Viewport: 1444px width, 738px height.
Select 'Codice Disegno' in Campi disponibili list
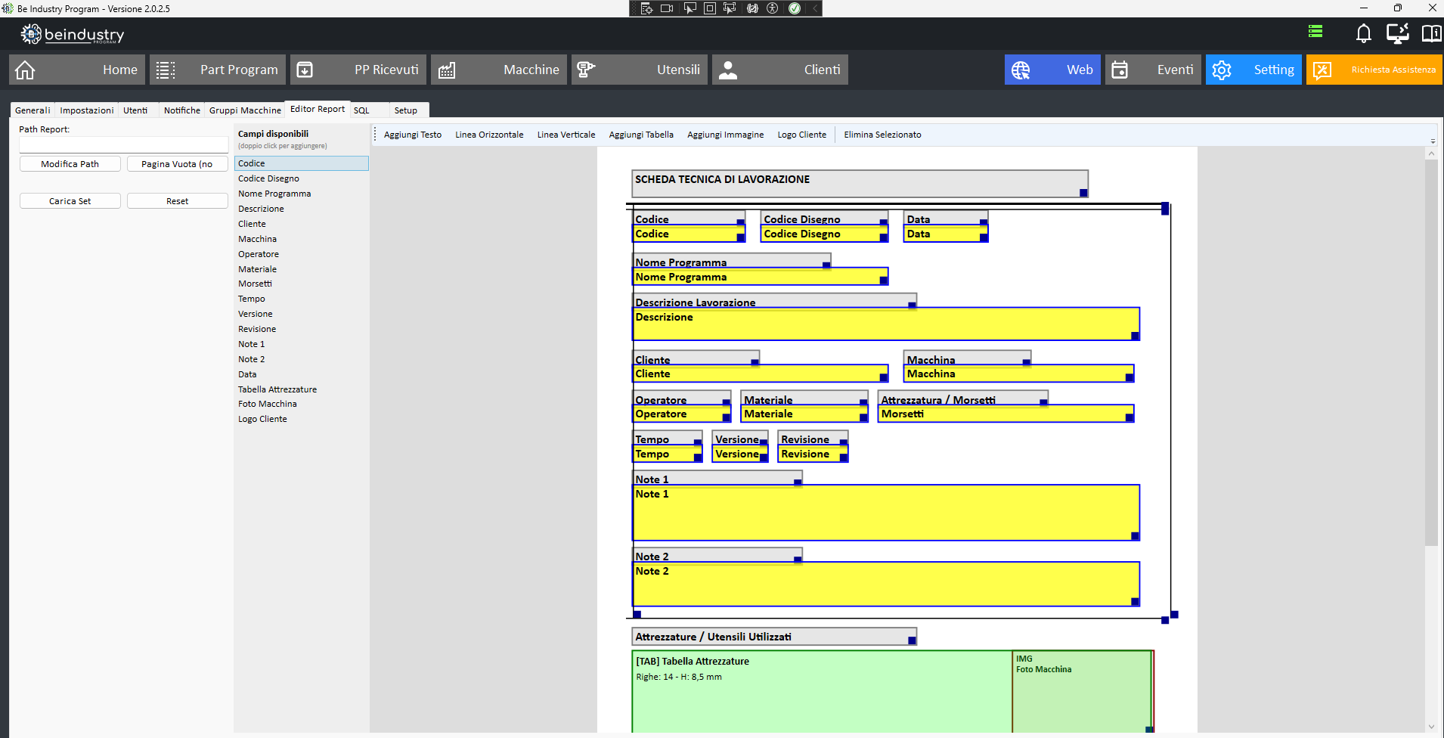(302, 178)
